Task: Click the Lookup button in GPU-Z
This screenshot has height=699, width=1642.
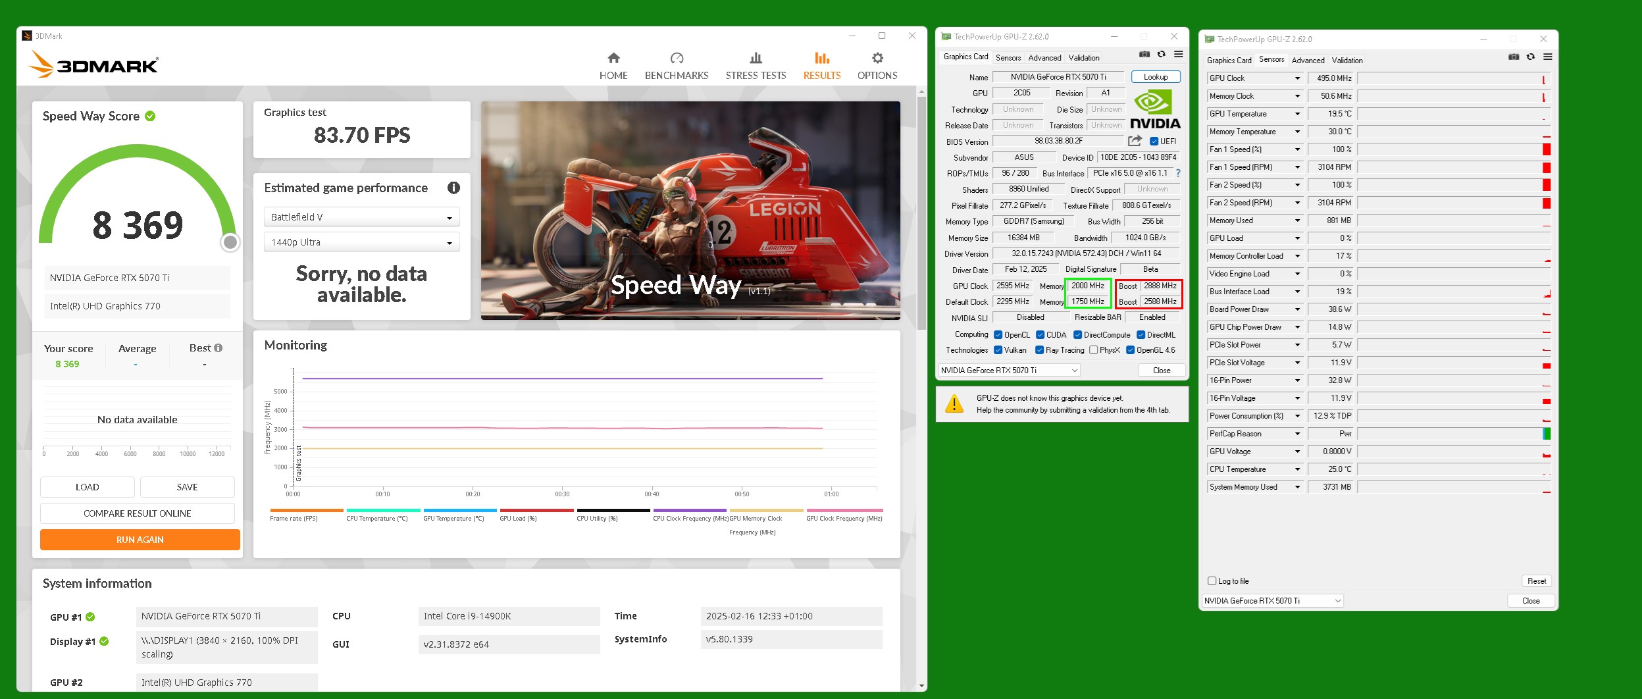Action: pos(1156,77)
